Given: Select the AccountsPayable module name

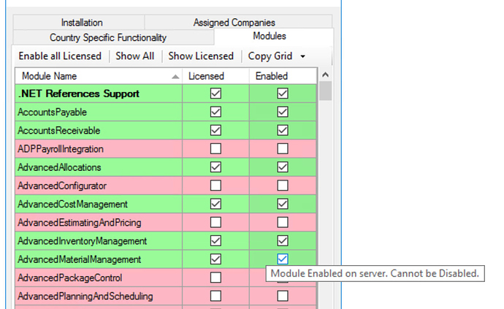Looking at the screenshot, I should coord(52,112).
